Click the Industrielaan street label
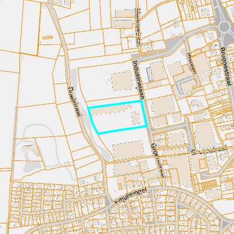This screenshot has width=234, height=234. pos(138,80)
